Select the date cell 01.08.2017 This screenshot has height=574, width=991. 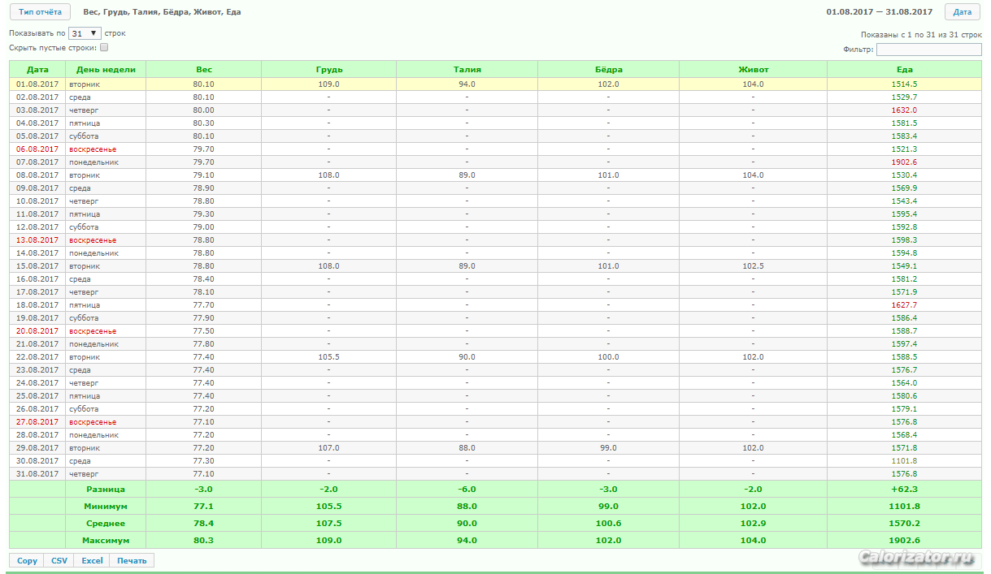[37, 84]
